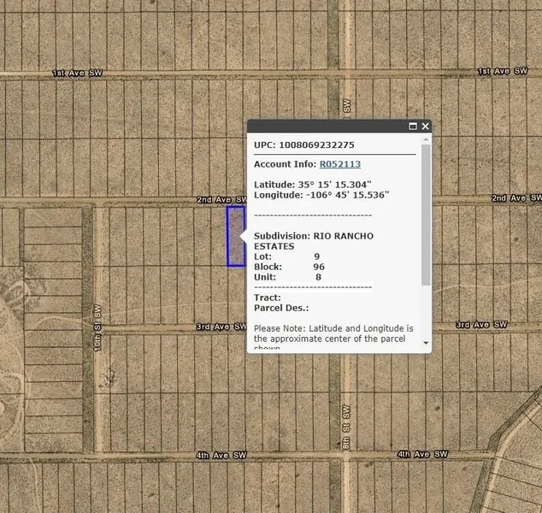Viewport: 542px width, 513px height.
Task: Select the blue highlighted parcel on map
Action: click(x=235, y=236)
